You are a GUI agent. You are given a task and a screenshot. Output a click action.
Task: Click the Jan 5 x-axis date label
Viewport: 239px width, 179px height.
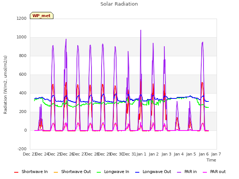[191, 154]
